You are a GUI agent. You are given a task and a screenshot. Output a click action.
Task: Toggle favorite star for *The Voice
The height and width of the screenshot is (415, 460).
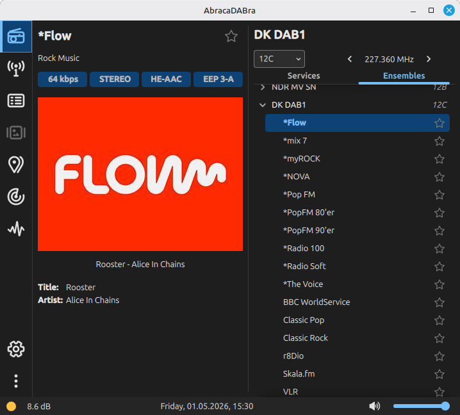(439, 284)
